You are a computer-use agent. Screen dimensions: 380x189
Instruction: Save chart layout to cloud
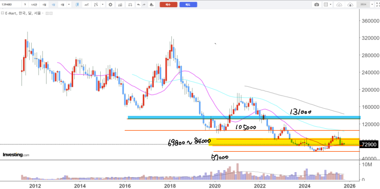click(350, 5)
